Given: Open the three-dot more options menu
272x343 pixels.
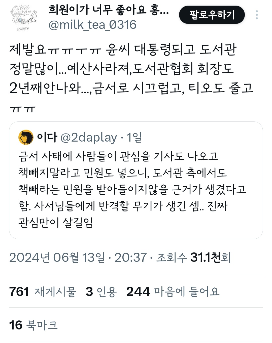Looking at the screenshot, I should pyautogui.click(x=257, y=15).
